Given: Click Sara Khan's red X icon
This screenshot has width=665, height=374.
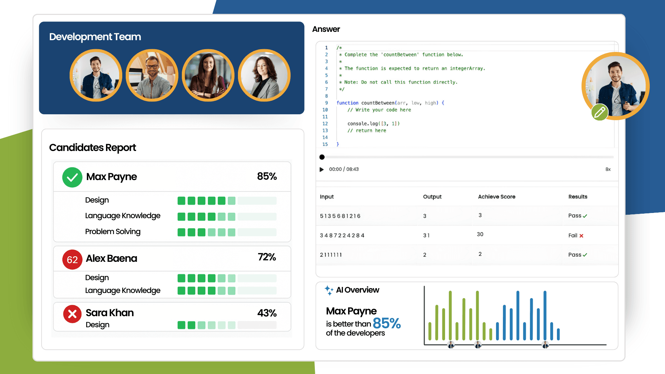Looking at the screenshot, I should click(72, 314).
